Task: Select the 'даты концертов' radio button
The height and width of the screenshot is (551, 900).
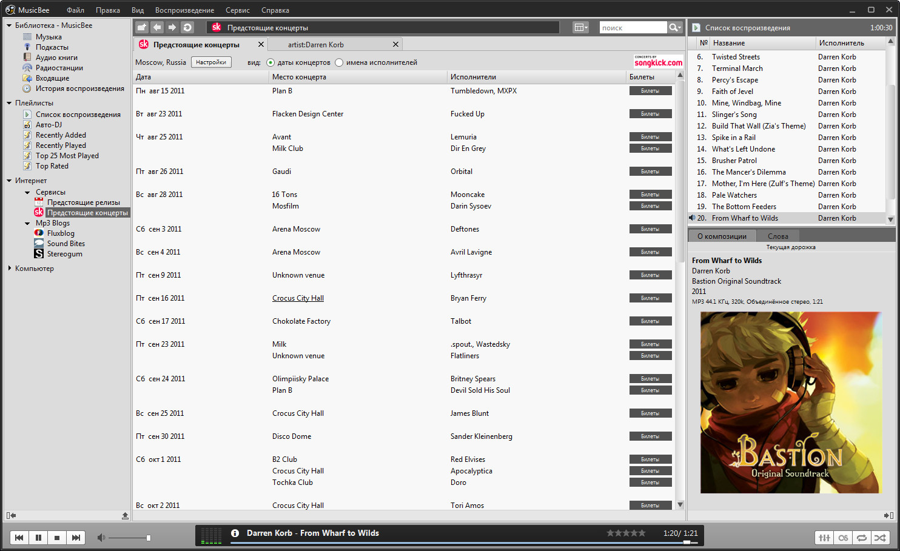Action: (270, 62)
